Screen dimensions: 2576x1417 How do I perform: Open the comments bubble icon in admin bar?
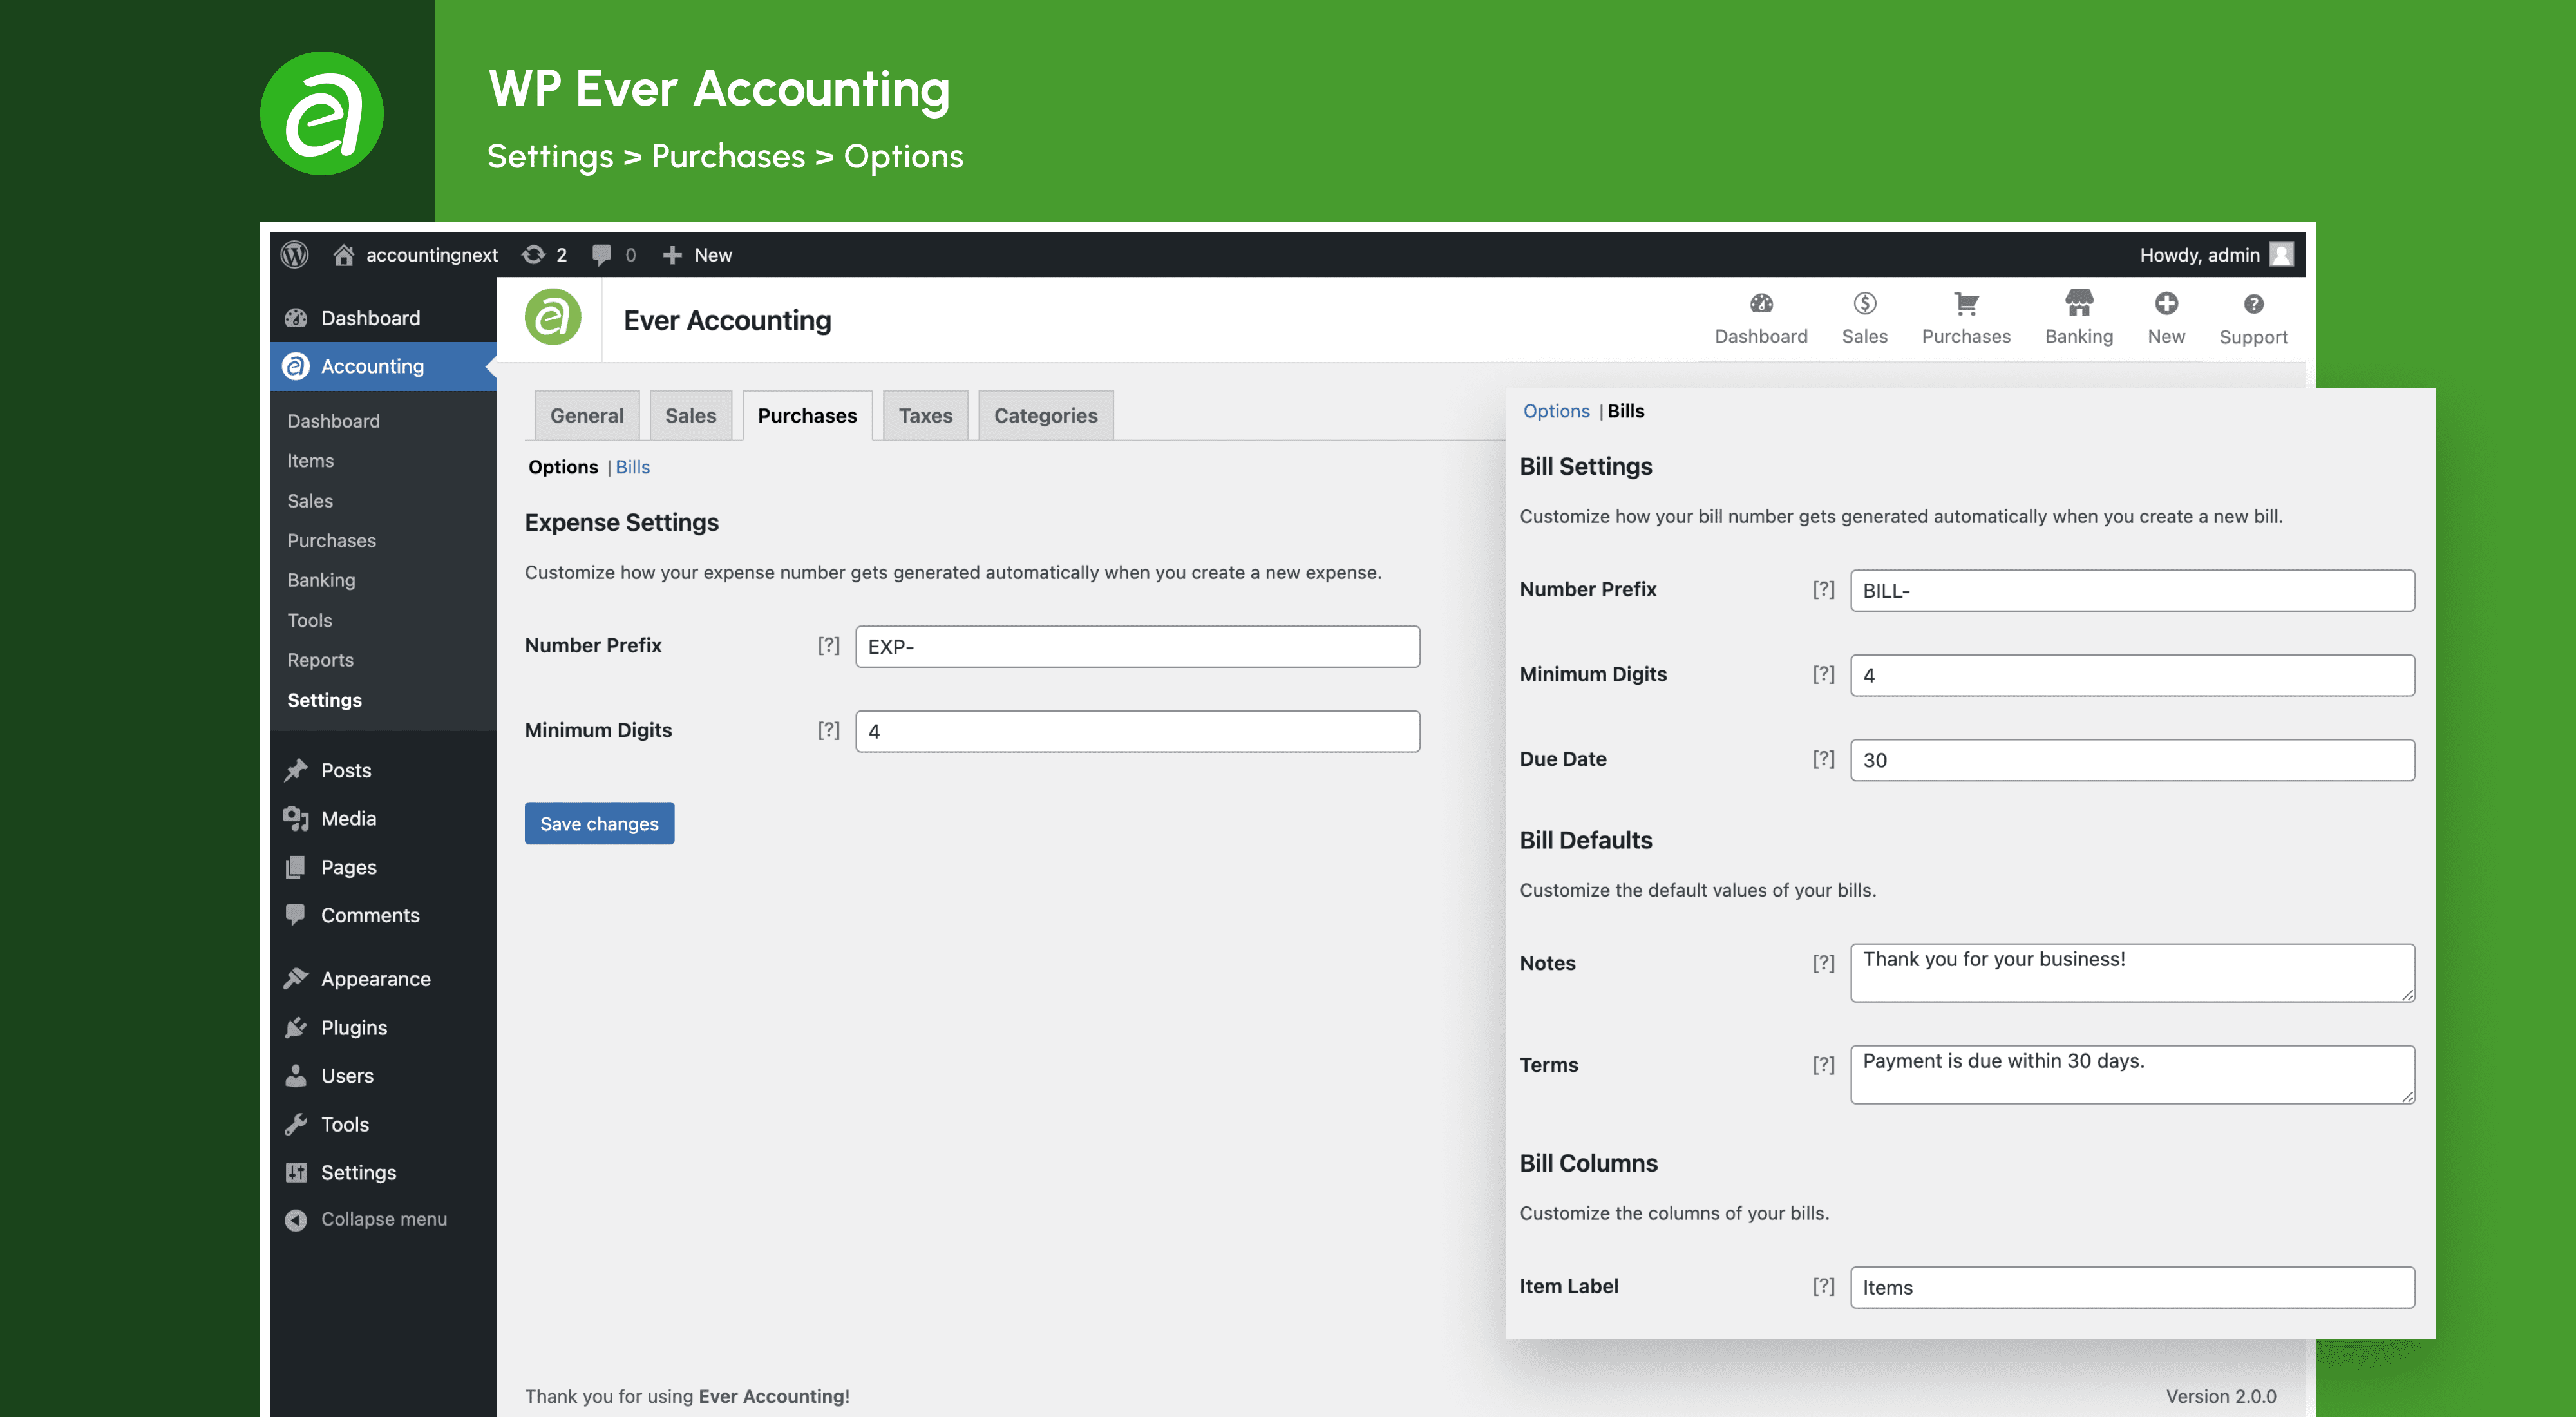point(601,255)
